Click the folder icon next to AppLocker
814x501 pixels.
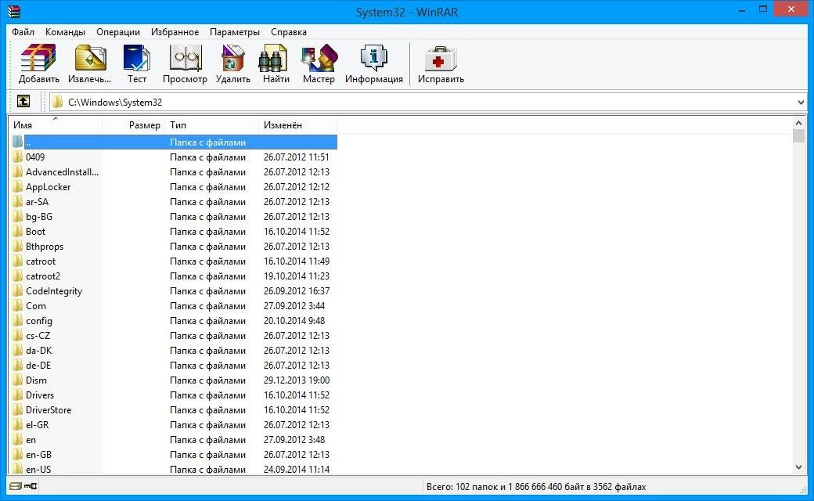point(18,187)
